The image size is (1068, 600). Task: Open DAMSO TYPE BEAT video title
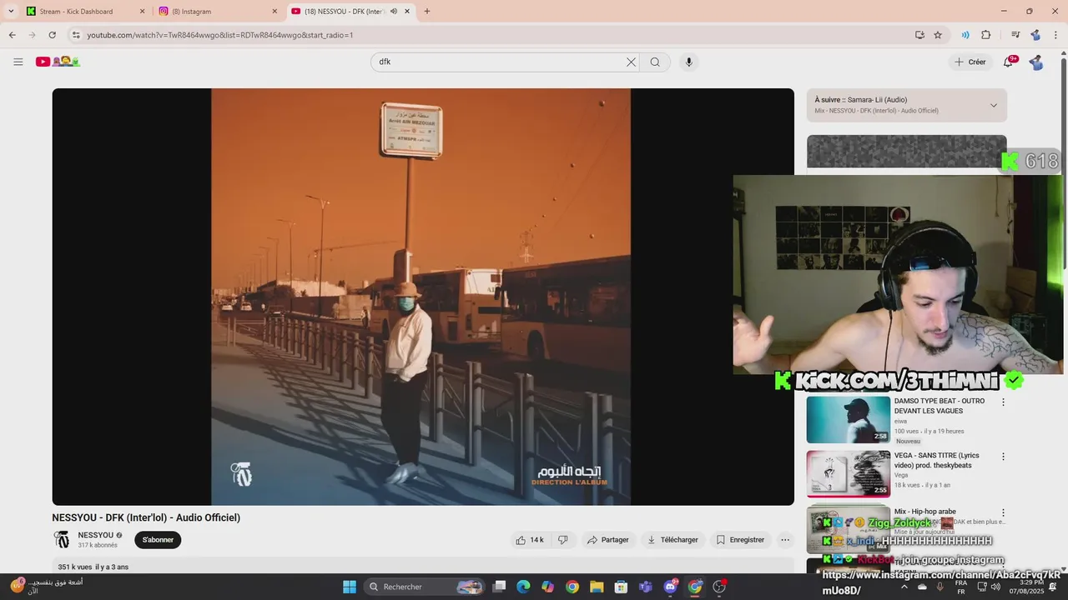940,406
